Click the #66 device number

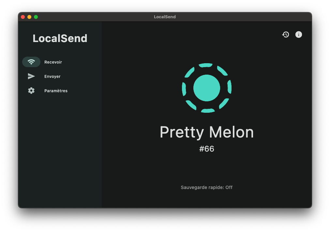207,149
